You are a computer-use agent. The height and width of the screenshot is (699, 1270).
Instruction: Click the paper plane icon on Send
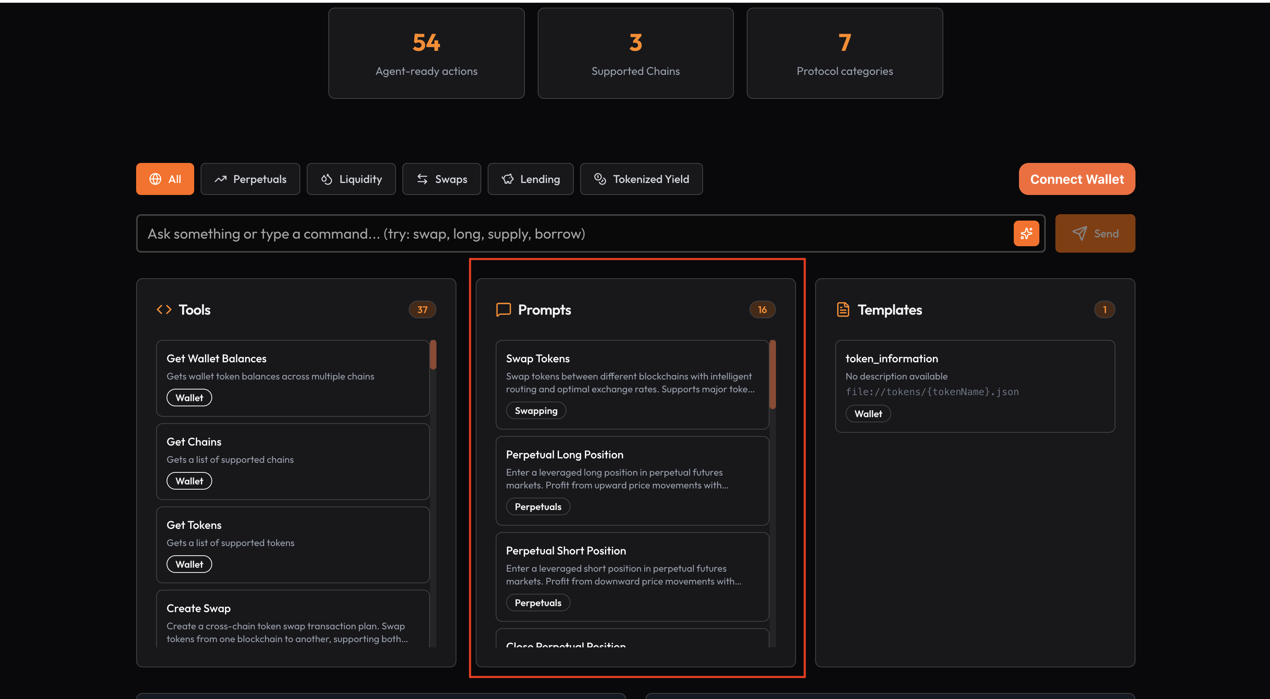click(x=1080, y=233)
